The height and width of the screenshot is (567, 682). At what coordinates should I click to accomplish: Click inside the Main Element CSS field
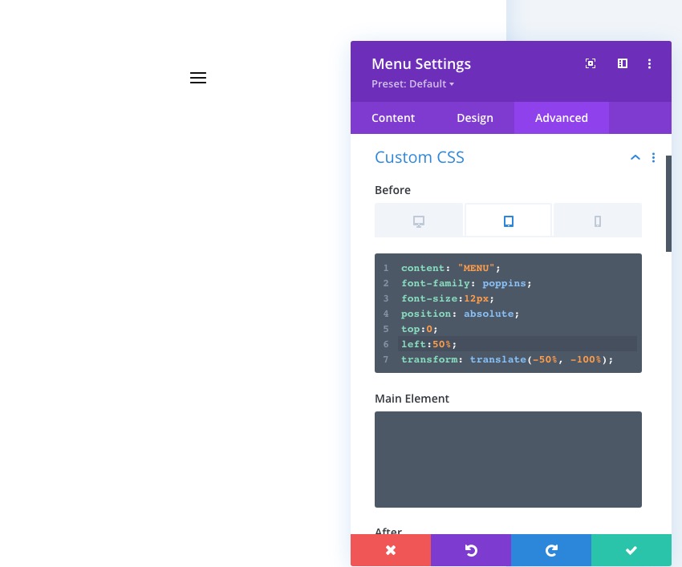(x=508, y=460)
